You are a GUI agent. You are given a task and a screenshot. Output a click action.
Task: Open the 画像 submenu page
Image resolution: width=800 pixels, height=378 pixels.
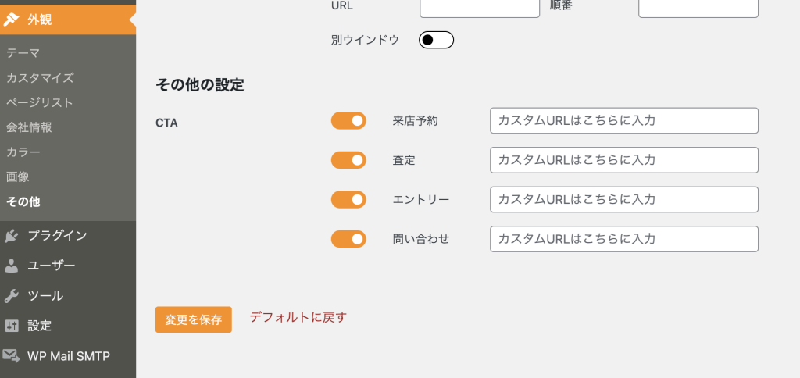[x=17, y=177]
